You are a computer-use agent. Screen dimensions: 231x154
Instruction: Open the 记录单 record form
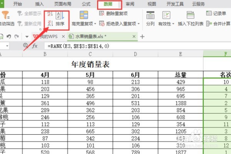coord(216,13)
